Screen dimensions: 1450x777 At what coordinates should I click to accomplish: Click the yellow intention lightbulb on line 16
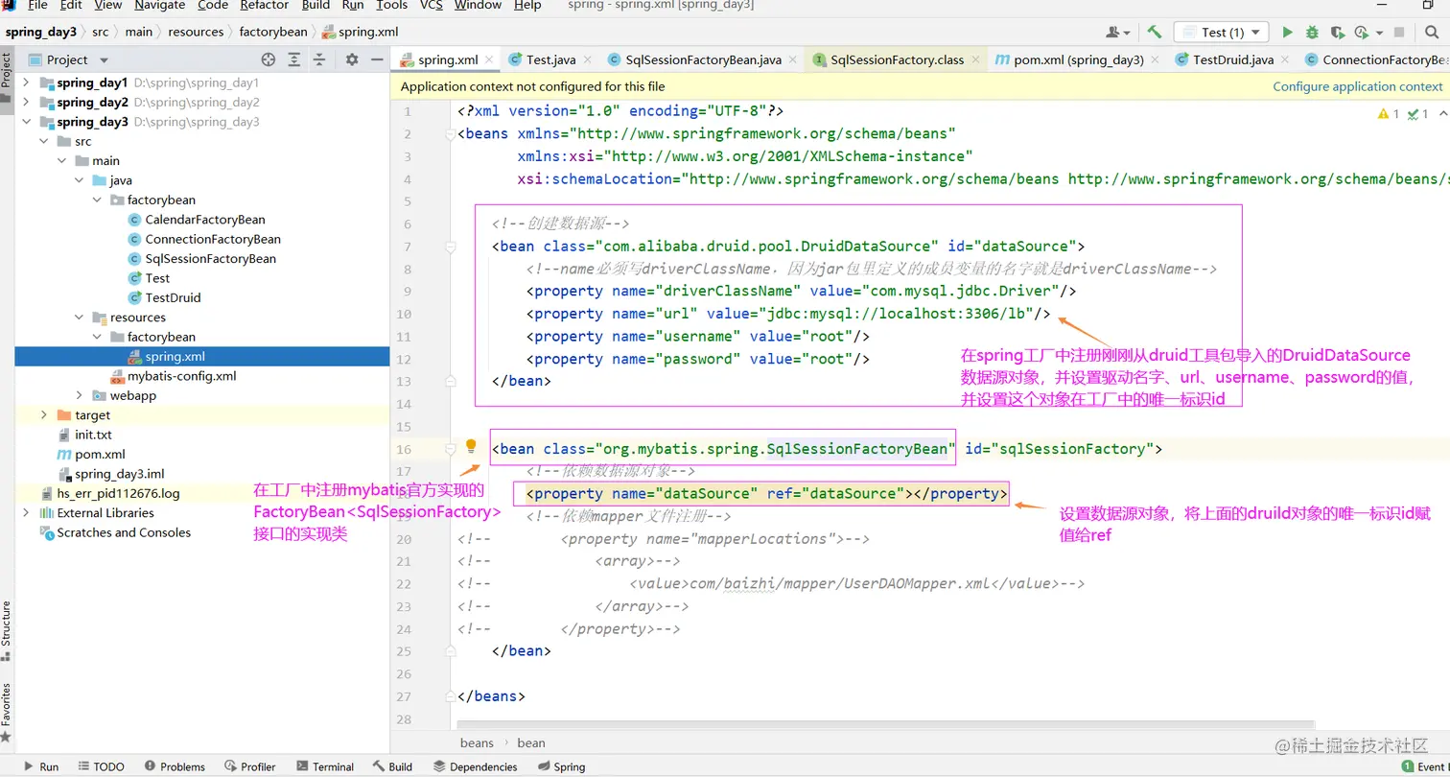471,446
